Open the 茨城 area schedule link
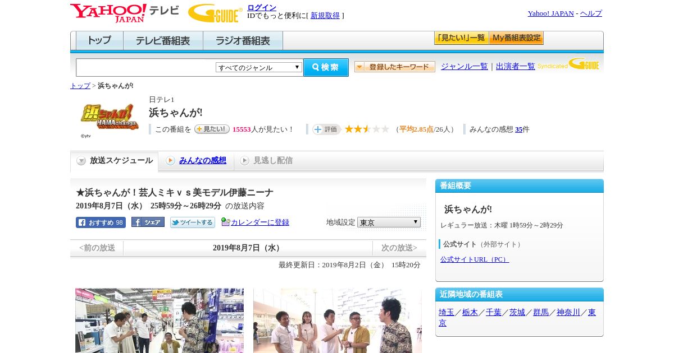The width and height of the screenshot is (674, 353). (x=517, y=313)
